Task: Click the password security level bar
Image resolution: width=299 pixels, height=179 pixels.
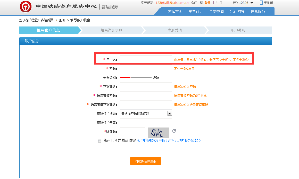Action: coord(136,77)
